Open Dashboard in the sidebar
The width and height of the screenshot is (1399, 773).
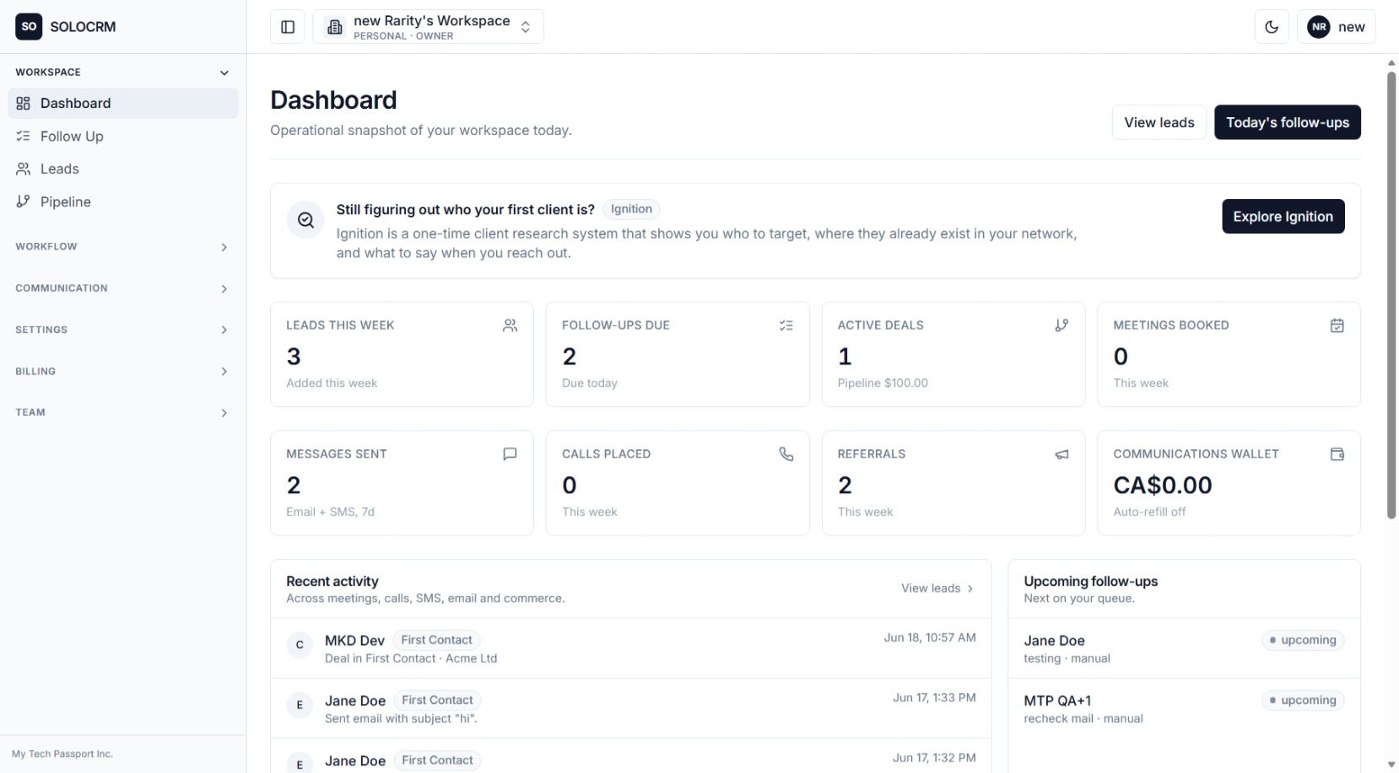(123, 103)
